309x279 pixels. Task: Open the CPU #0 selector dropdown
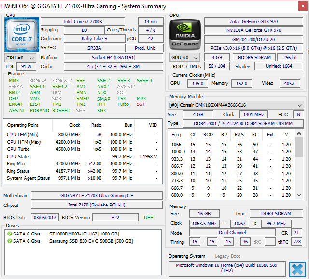tap(20, 58)
